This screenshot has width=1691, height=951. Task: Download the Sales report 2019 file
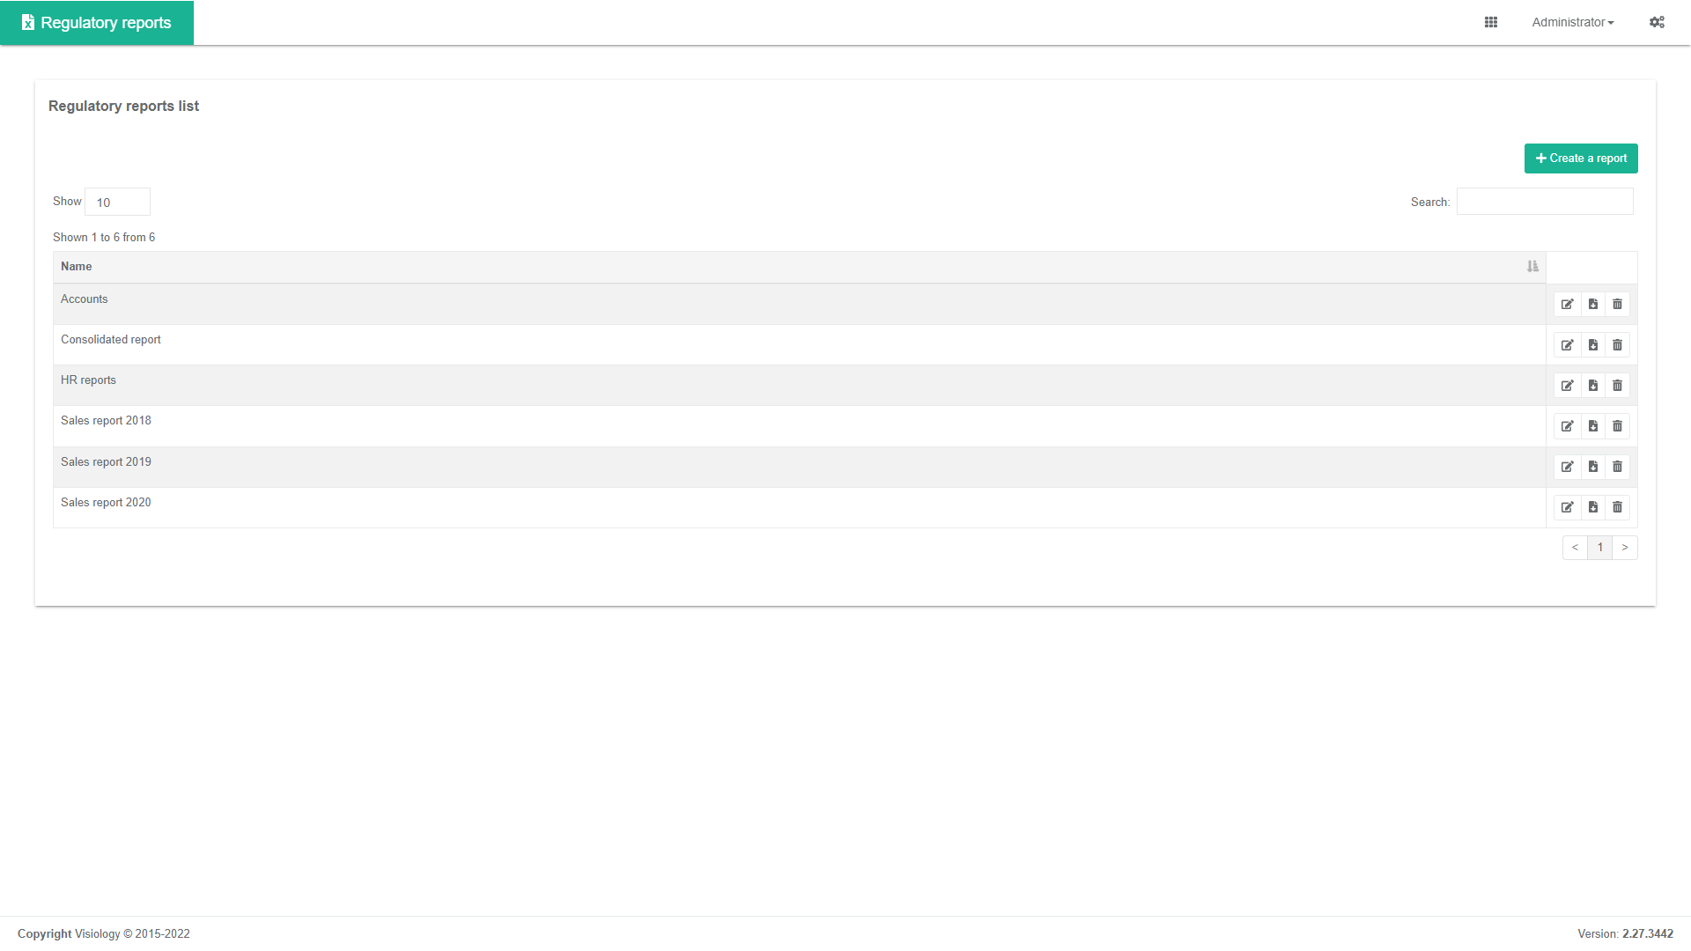(1593, 467)
